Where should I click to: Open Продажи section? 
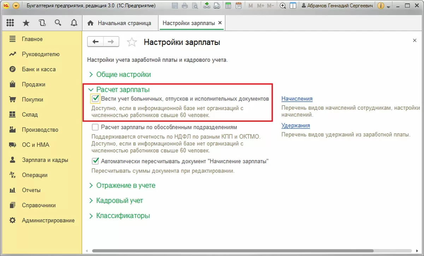pyautogui.click(x=34, y=84)
